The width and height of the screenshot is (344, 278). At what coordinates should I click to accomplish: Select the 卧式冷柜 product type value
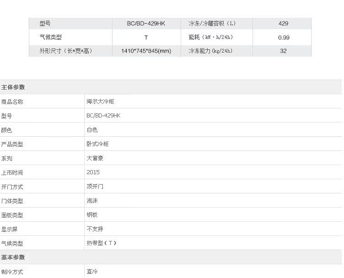click(97, 144)
